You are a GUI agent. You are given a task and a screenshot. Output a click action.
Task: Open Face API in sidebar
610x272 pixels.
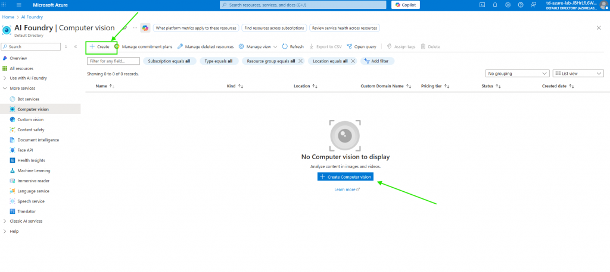[25, 150]
